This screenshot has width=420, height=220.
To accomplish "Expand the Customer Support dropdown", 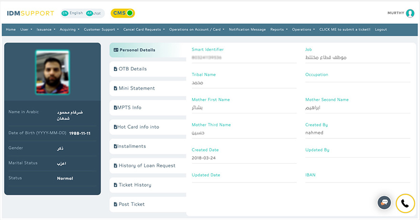I will [x=101, y=30].
